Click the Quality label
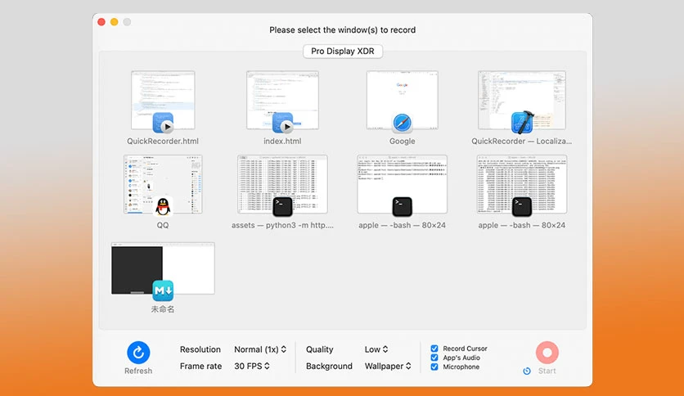Screen dimensions: 684x396 [x=319, y=349]
